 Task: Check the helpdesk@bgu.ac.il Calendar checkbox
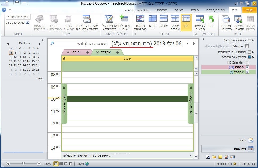(x=247, y=46)
